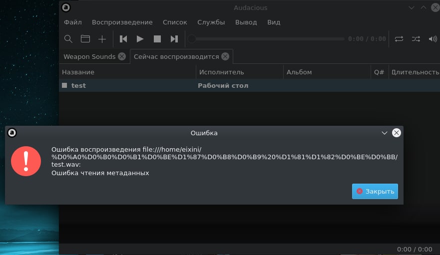Minimize the Audacious main window
This screenshot has width=440, height=255.
[412, 8]
